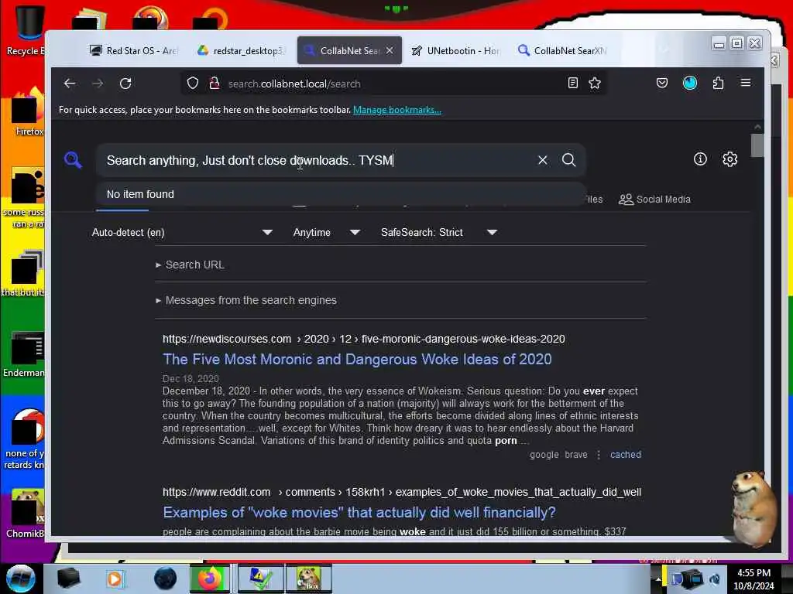
Task: Open the SearXNG preferences gear icon
Action: click(x=729, y=159)
